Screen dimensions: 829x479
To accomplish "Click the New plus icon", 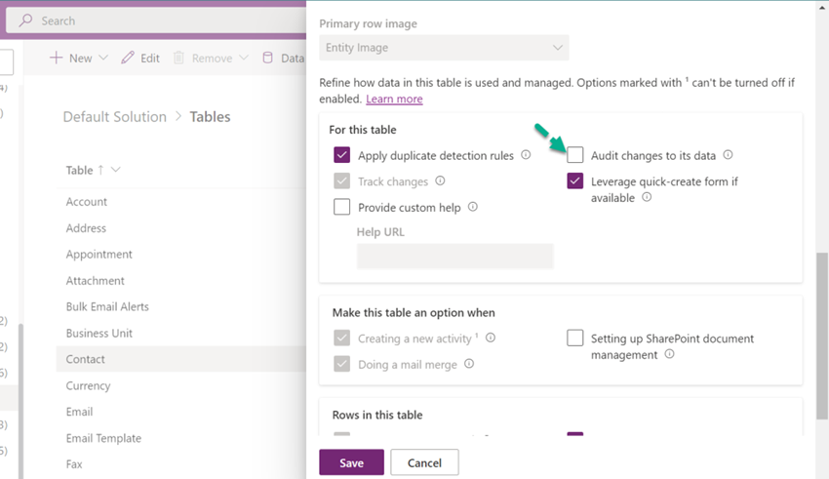I will click(56, 58).
